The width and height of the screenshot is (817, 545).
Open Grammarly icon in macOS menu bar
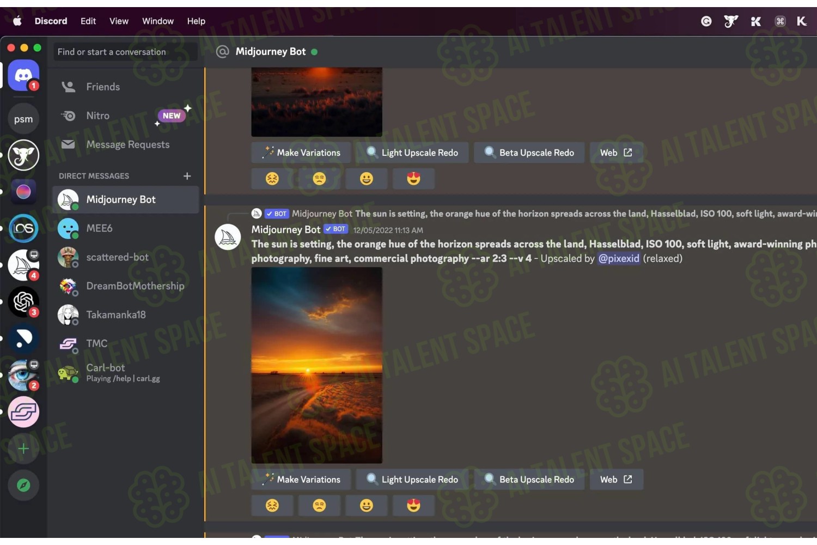pyautogui.click(x=706, y=21)
